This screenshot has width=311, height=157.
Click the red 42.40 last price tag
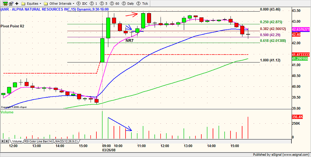296,35
